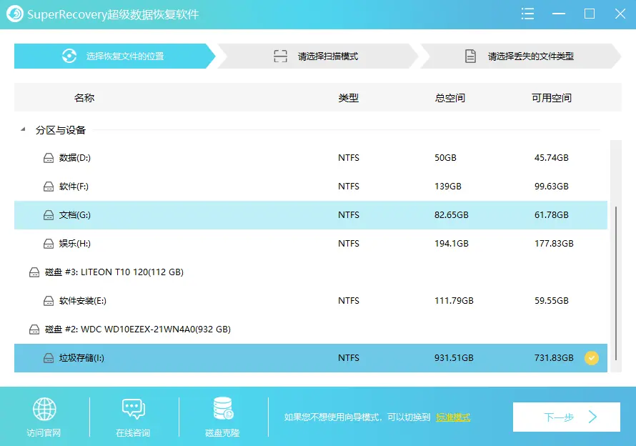Screen dimensions: 636x446
Task: Click the SuperRecovery app logo icon
Action: 15,14
